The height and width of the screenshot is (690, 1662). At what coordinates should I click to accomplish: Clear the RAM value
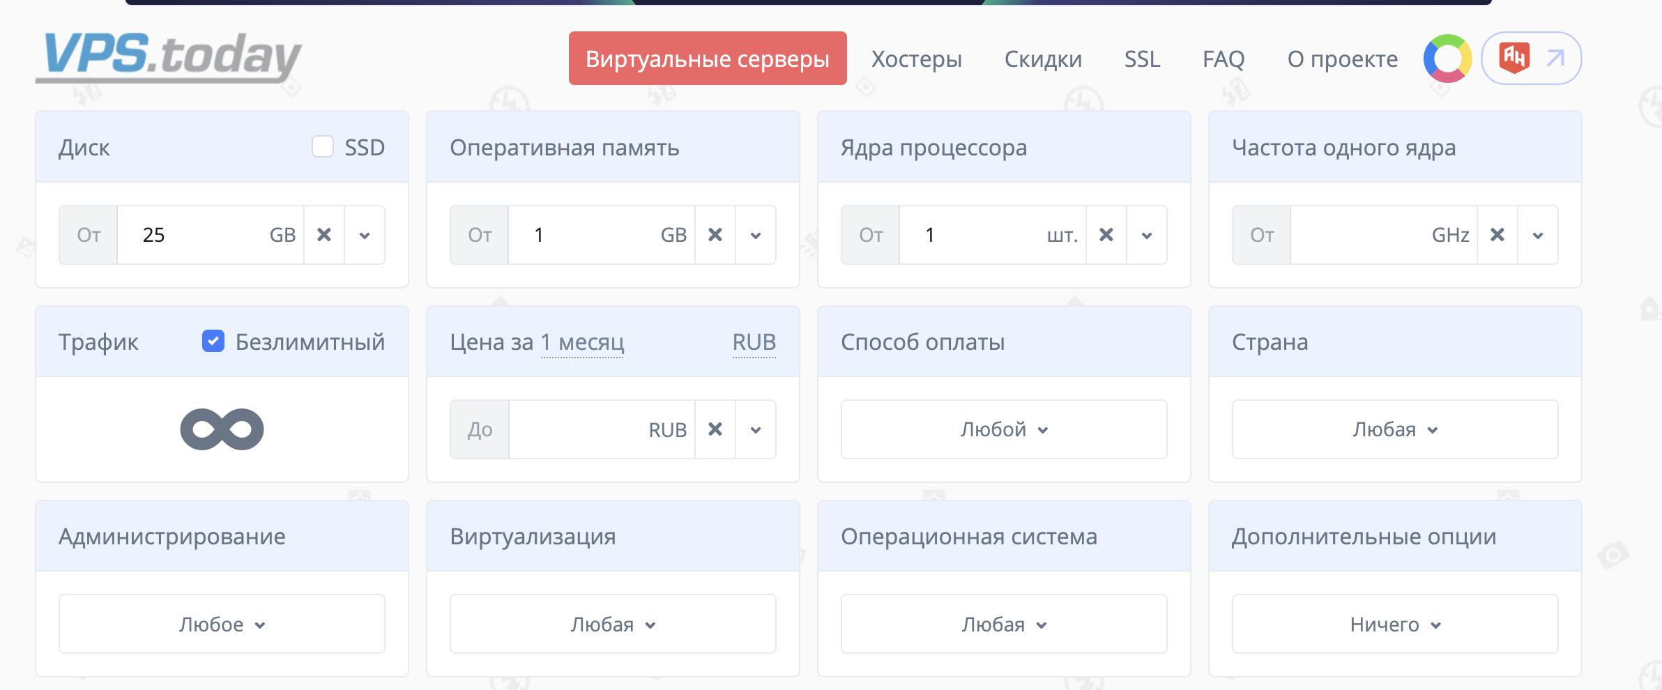[715, 235]
